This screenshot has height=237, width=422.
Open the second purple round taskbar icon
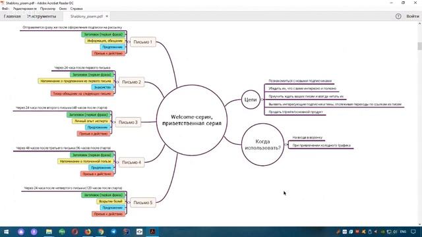[x=34, y=232]
